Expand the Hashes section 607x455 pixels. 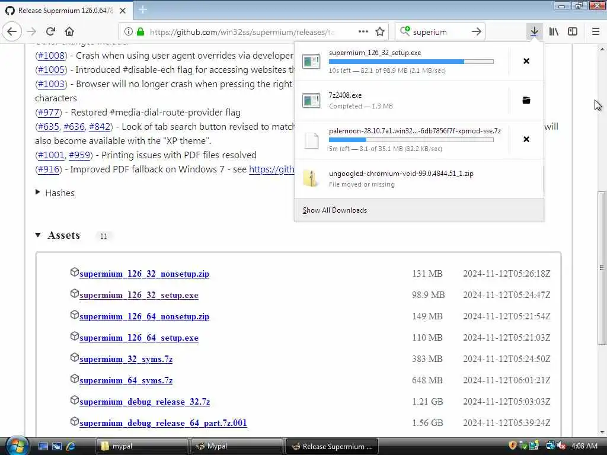pyautogui.click(x=55, y=193)
